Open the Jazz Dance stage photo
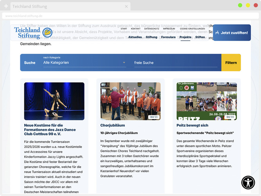 point(54,101)
